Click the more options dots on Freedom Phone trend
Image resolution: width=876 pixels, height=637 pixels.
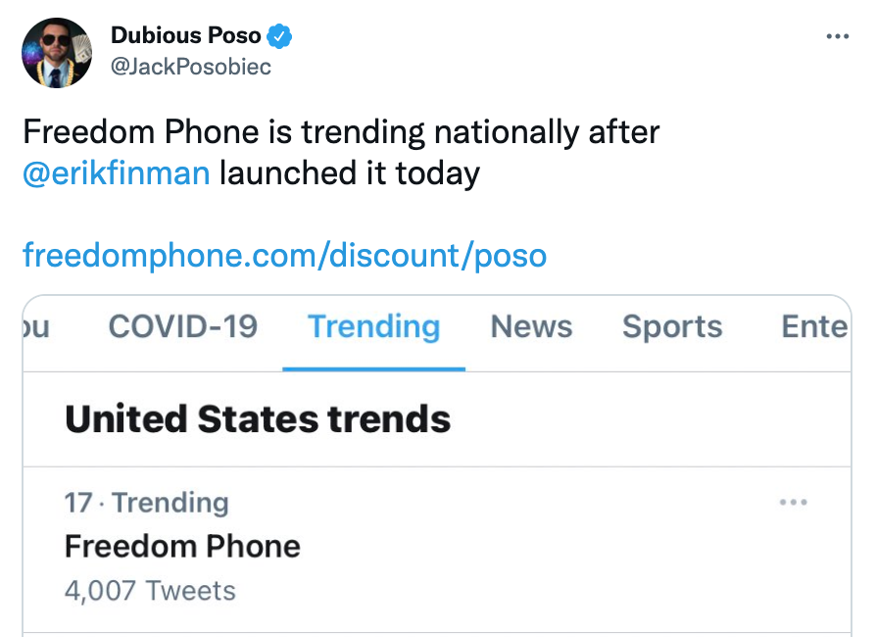[x=794, y=502]
